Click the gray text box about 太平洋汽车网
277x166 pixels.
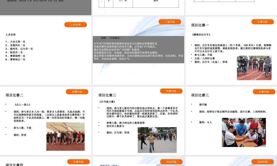tap(138, 50)
